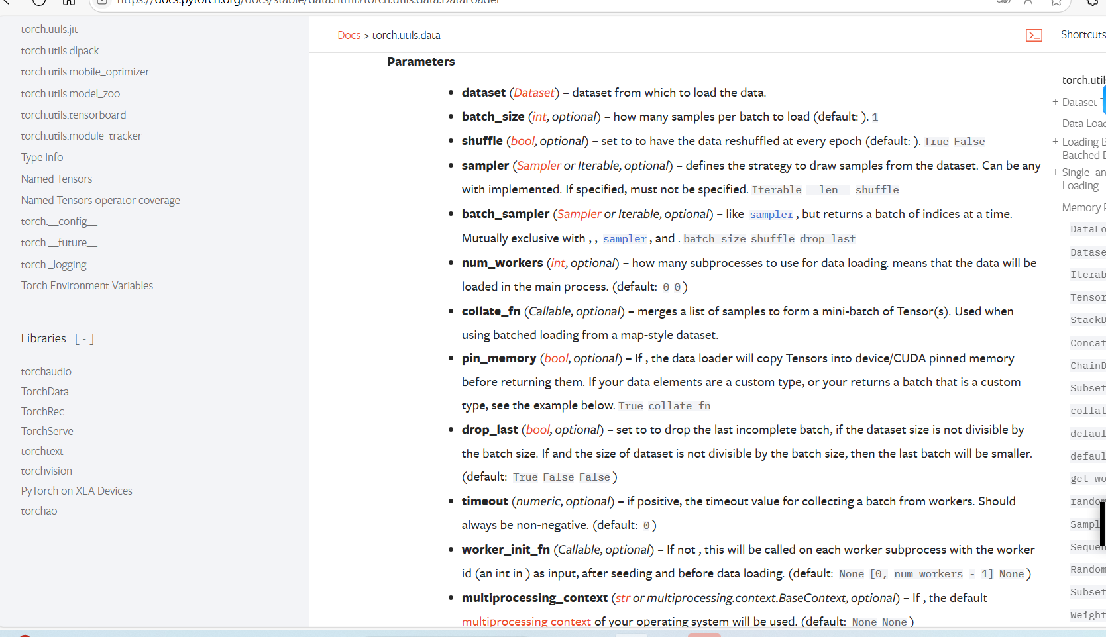The height and width of the screenshot is (637, 1106).
Task: Click the worker_init_fn parameter name
Action: (x=506, y=550)
